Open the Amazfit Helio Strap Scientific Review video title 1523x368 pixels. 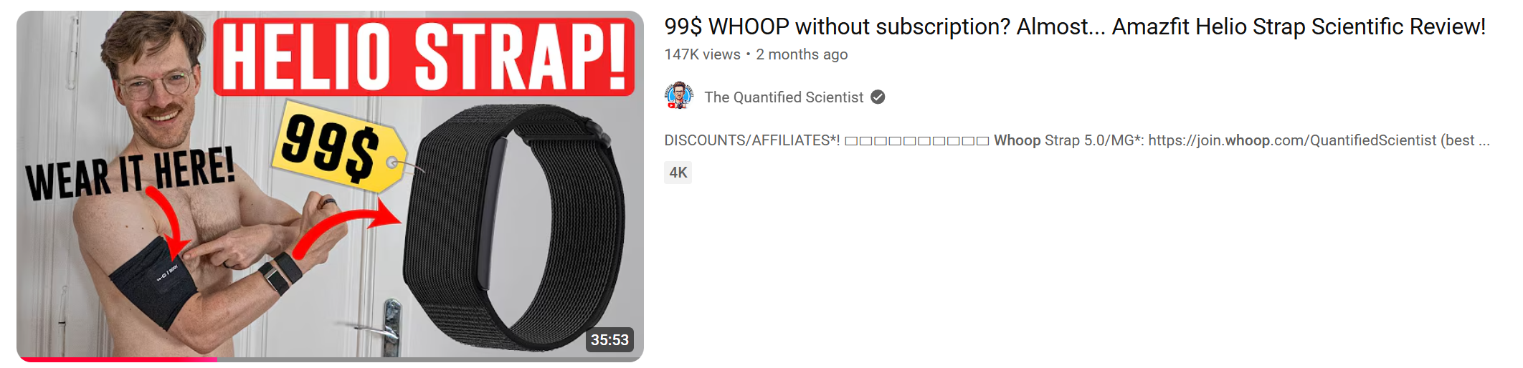pyautogui.click(x=1075, y=26)
